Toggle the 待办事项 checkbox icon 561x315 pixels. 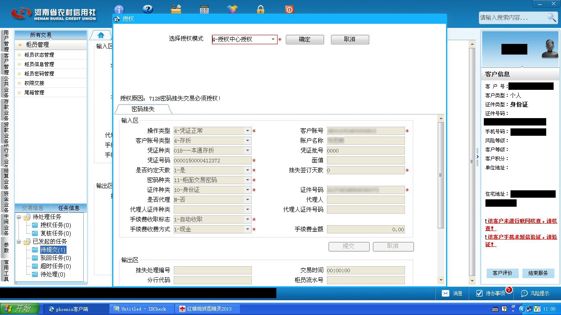point(479,293)
